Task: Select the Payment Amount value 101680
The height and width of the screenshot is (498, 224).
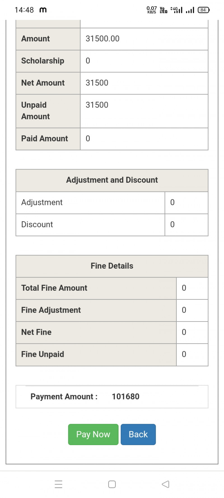Action: point(125,397)
